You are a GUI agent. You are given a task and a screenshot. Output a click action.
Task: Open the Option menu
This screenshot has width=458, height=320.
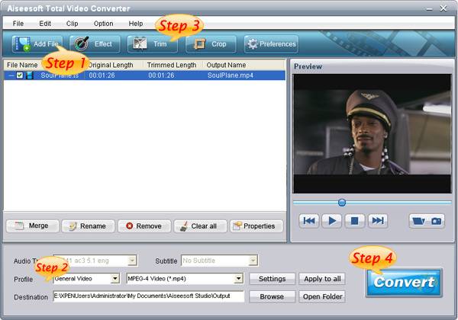[103, 24]
